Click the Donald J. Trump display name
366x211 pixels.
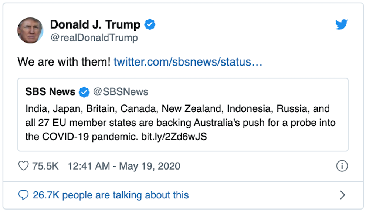[95, 25]
